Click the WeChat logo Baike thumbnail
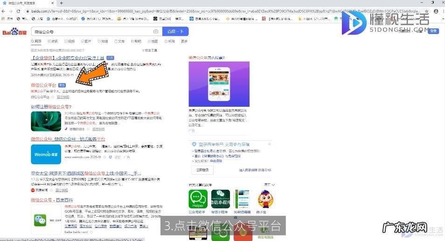This screenshot has height=241, width=445. (46, 220)
